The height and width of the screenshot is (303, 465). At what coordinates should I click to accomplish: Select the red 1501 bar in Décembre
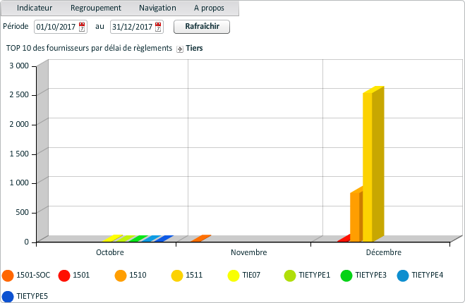[x=344, y=238]
